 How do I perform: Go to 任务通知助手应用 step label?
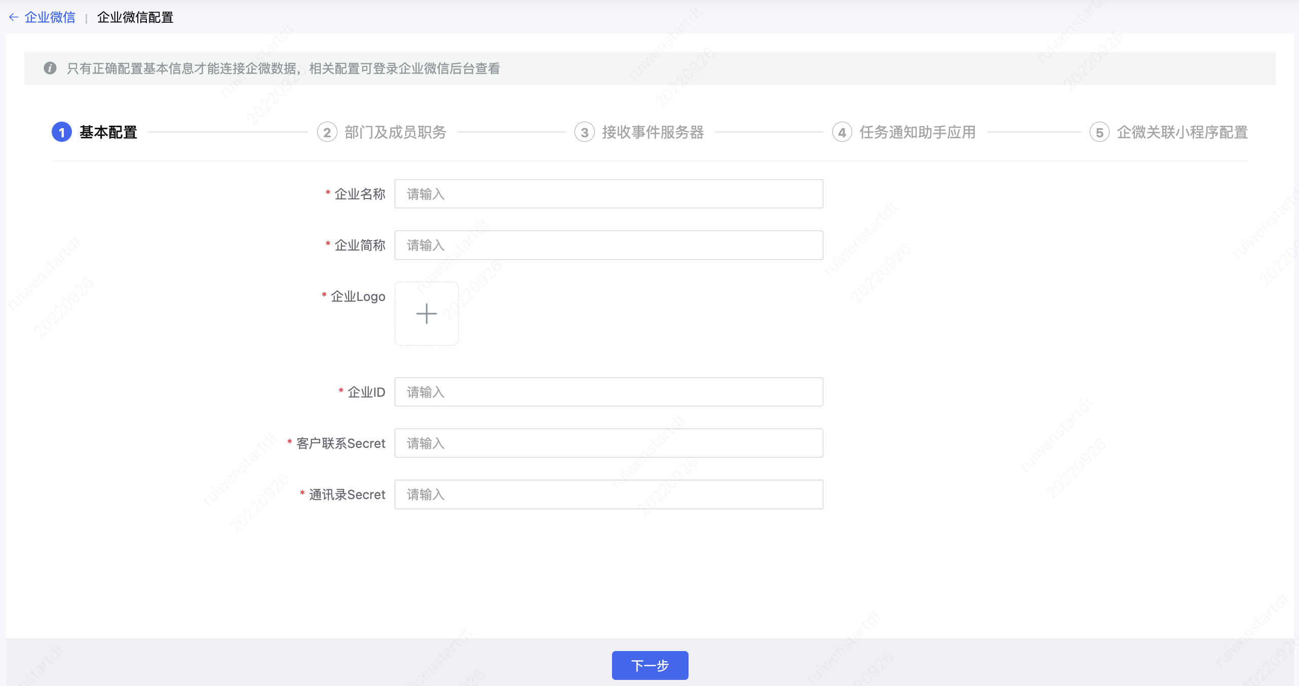point(918,132)
